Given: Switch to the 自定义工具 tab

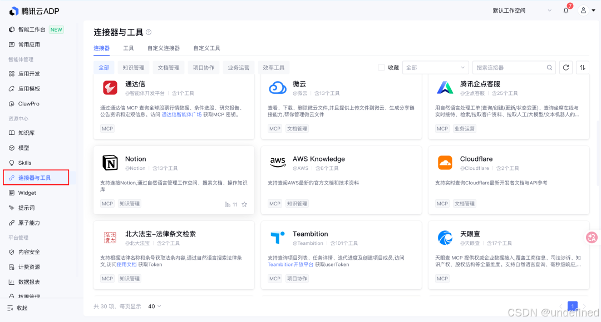Looking at the screenshot, I should coord(206,48).
